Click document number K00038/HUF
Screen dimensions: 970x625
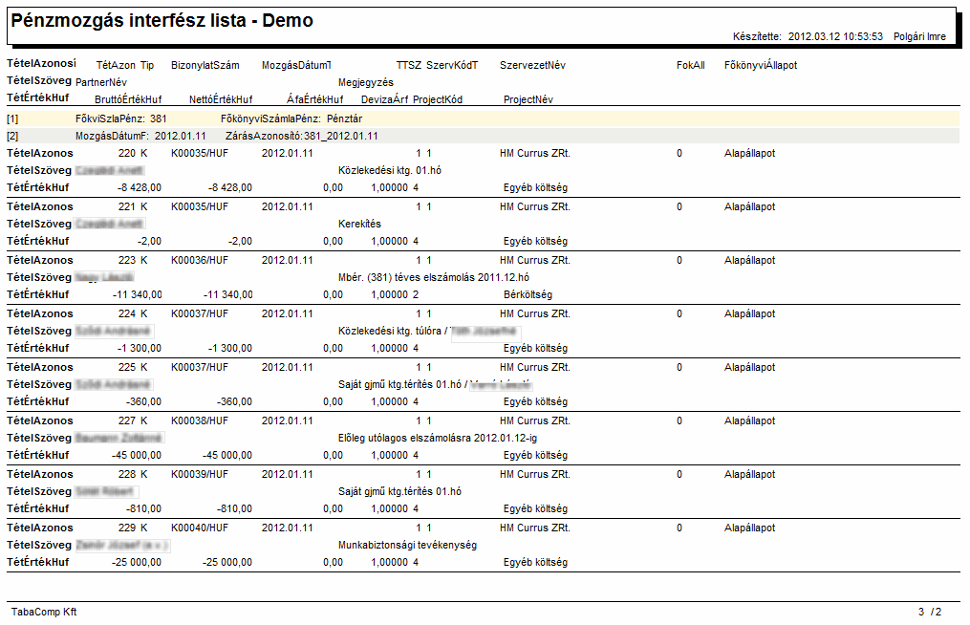click(199, 420)
